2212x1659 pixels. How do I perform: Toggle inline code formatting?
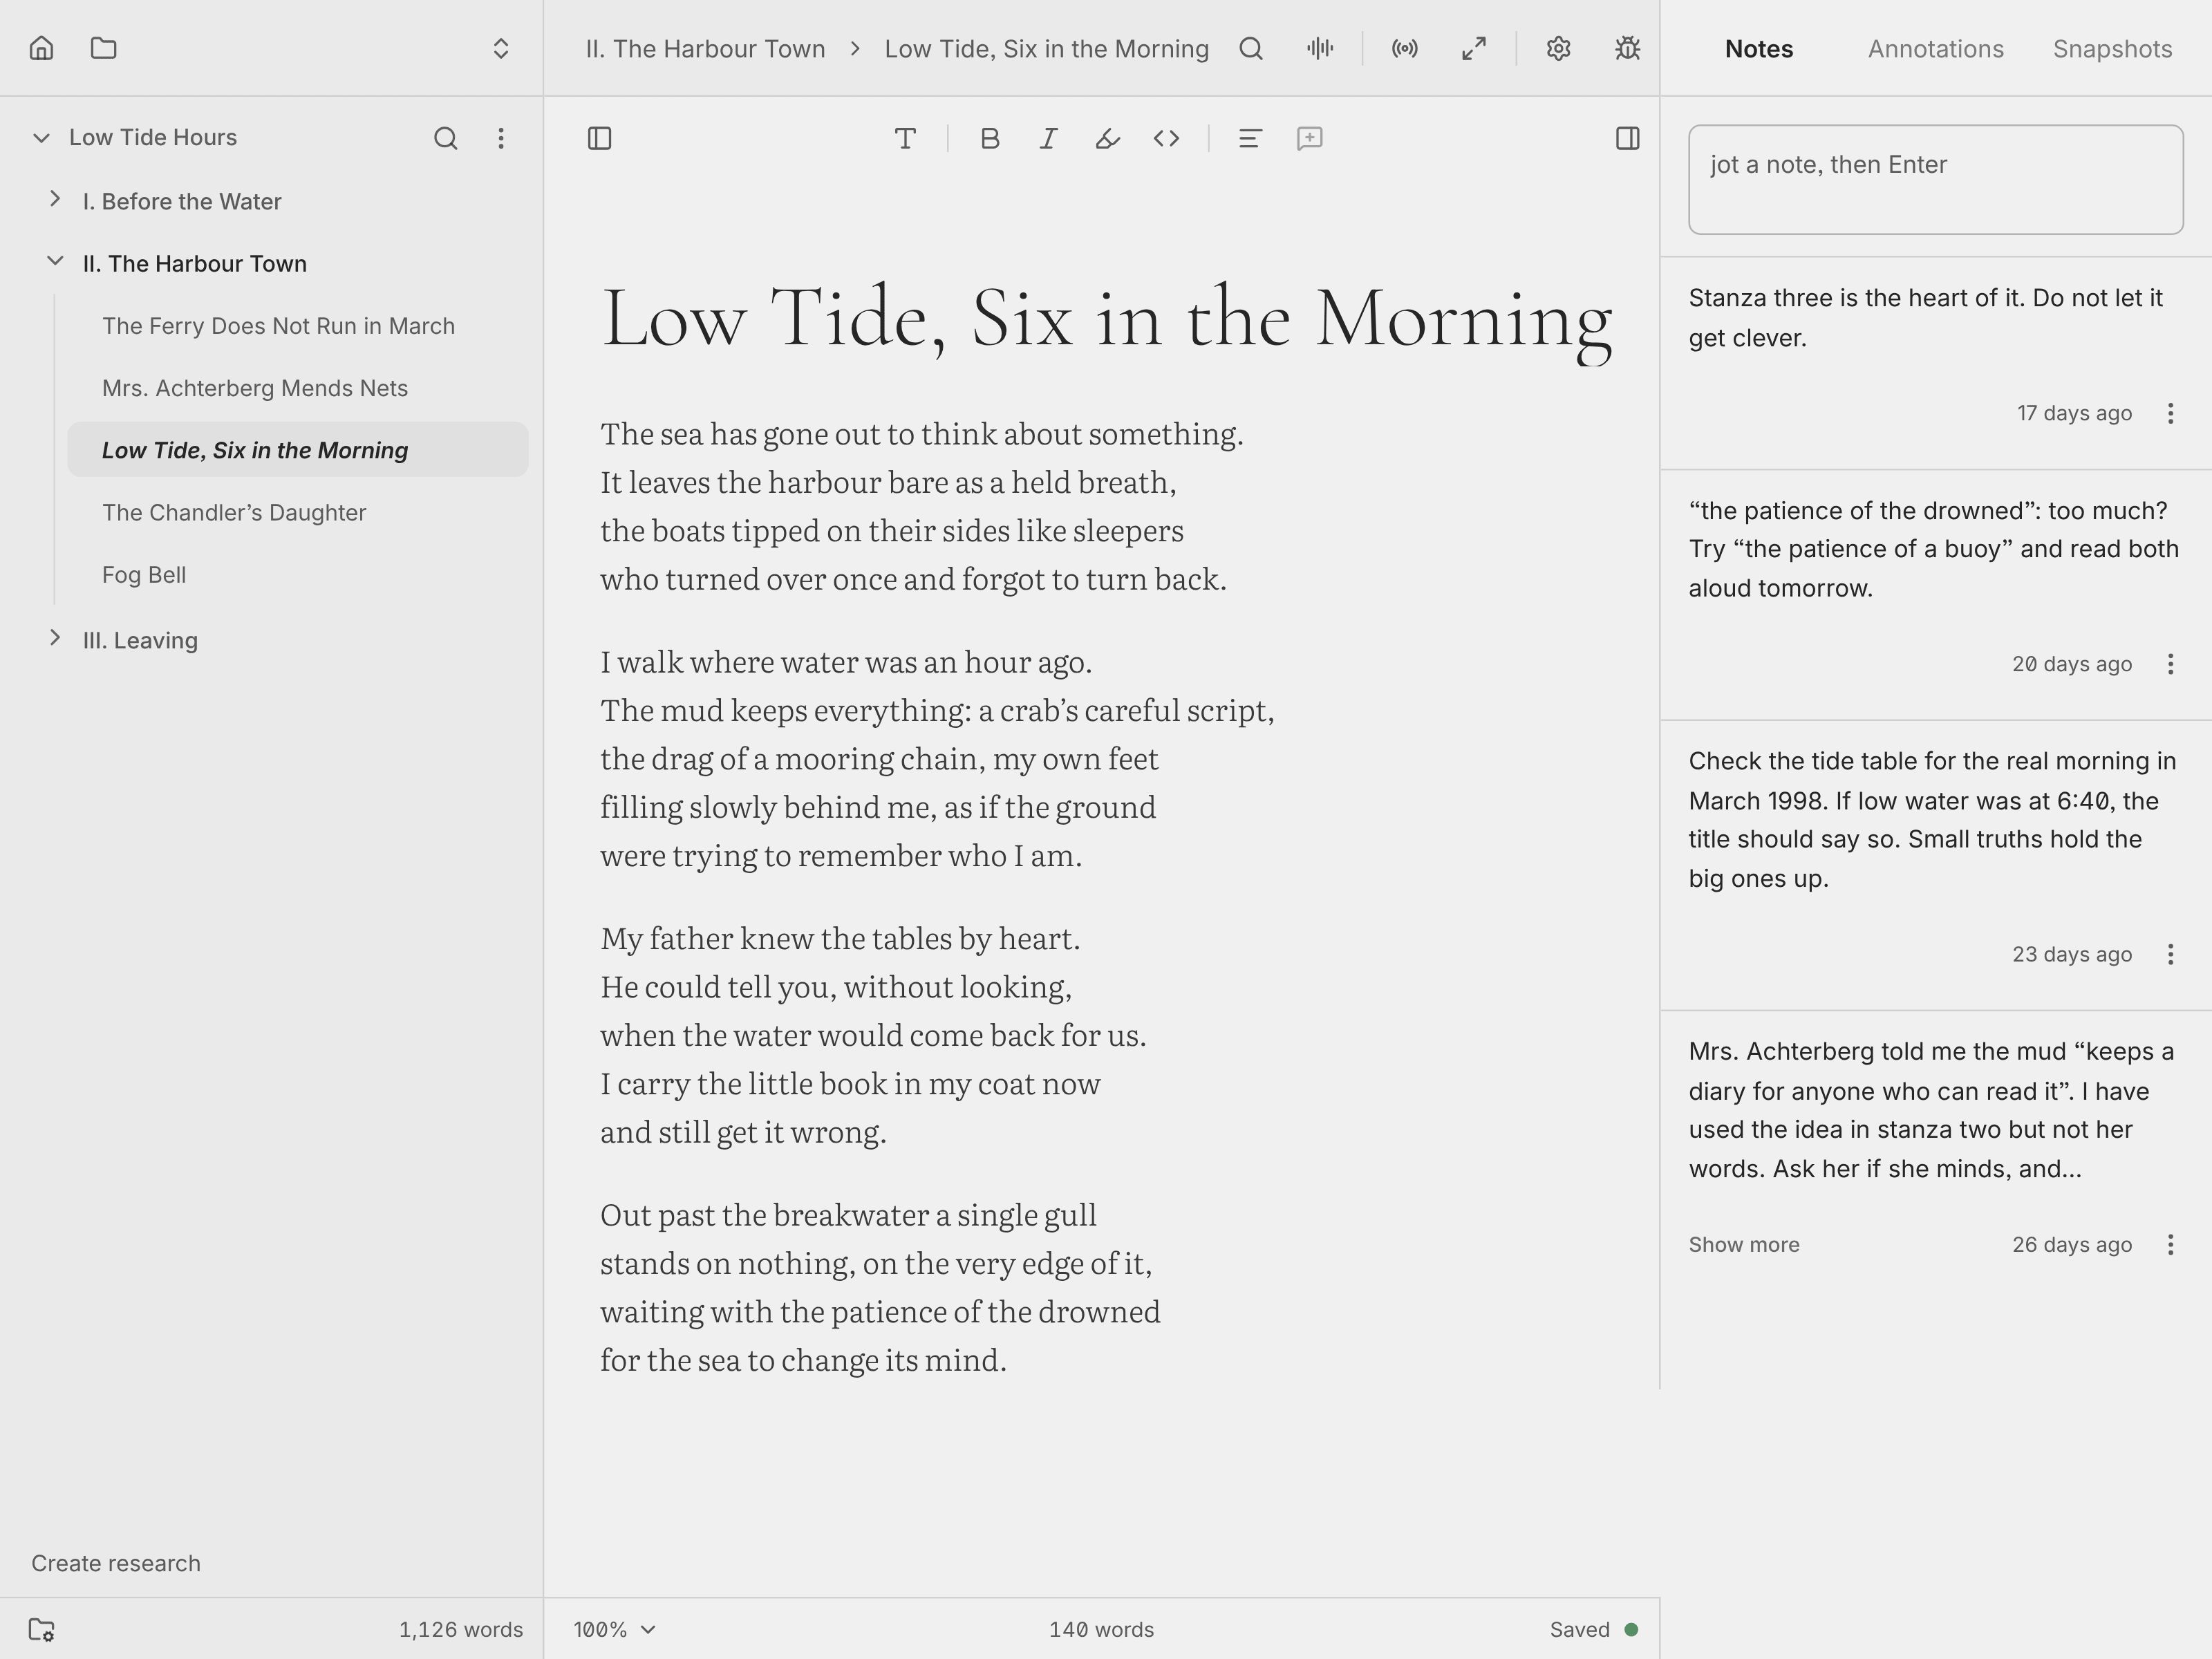(x=1166, y=138)
